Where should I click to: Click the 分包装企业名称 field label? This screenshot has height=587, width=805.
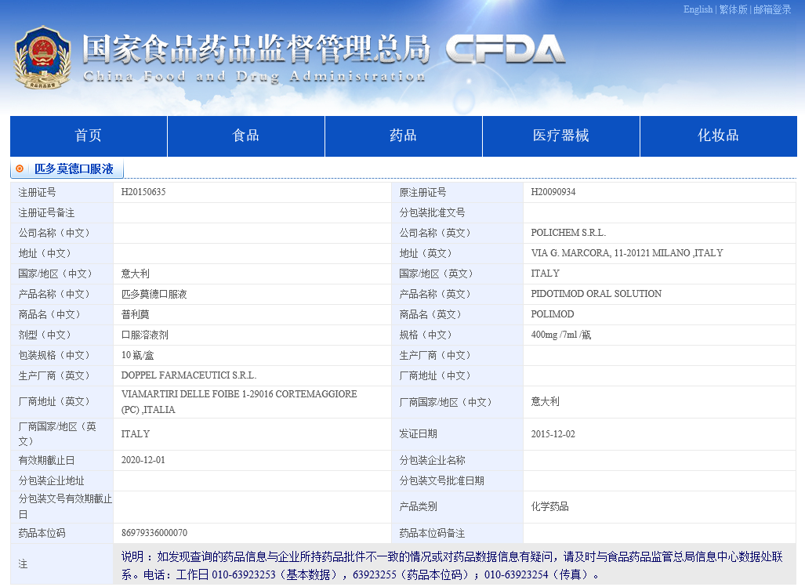pos(432,460)
